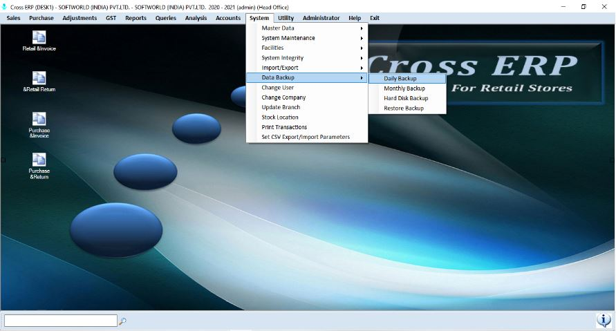616x331 pixels.
Task: Expand the Master Data submenu
Action: (307, 28)
